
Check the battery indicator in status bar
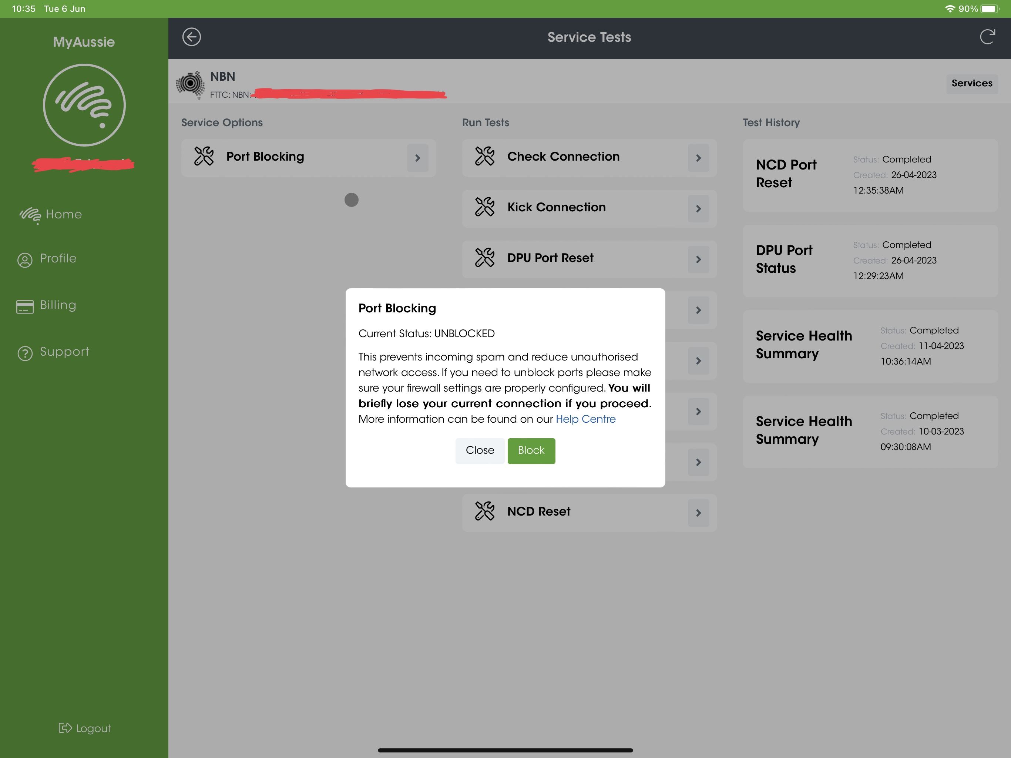990,9
